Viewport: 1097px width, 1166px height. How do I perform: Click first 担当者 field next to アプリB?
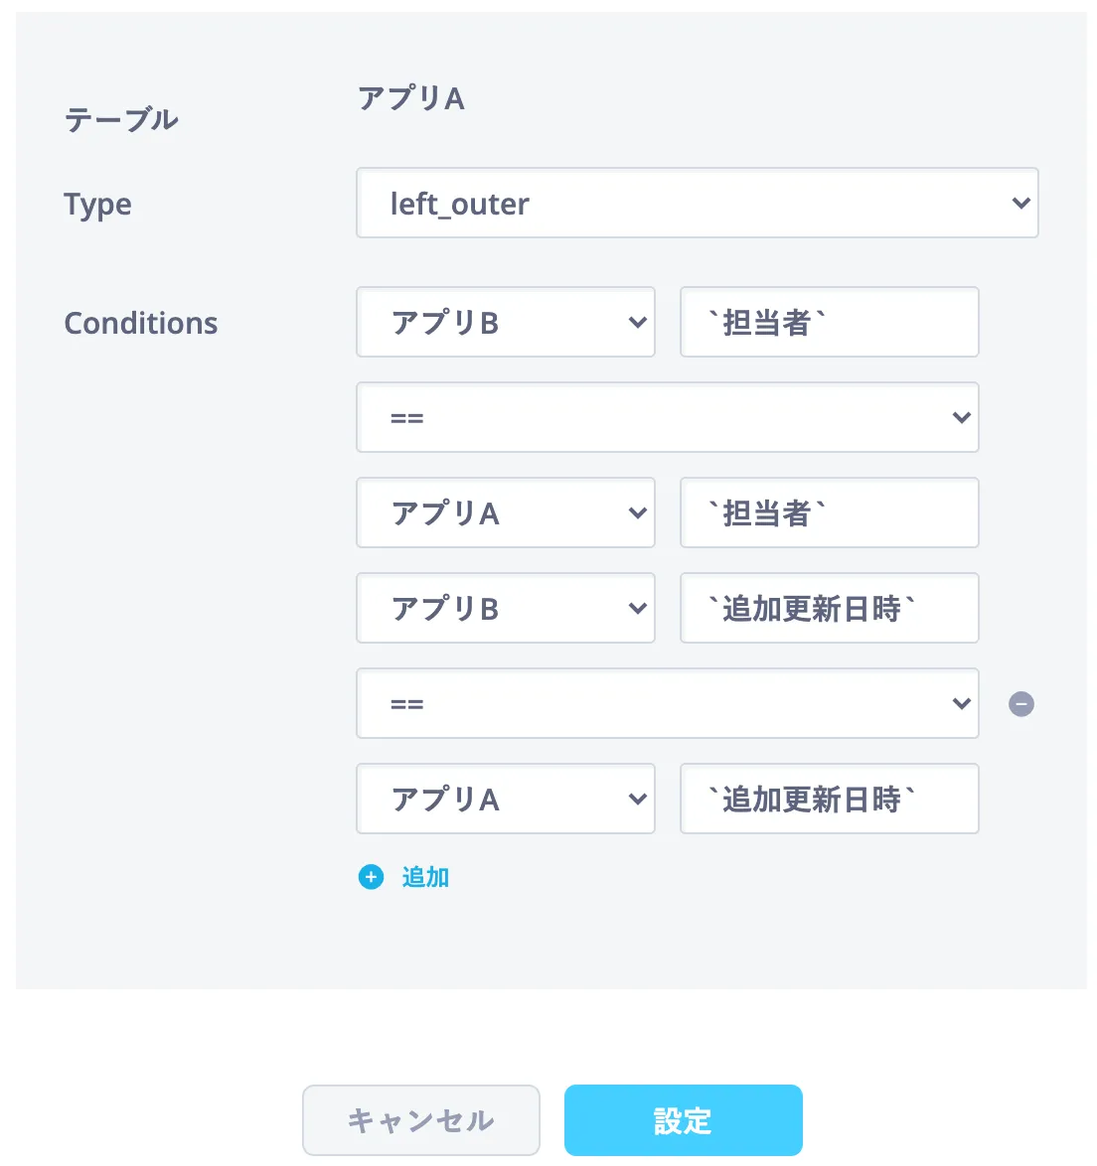click(x=829, y=323)
